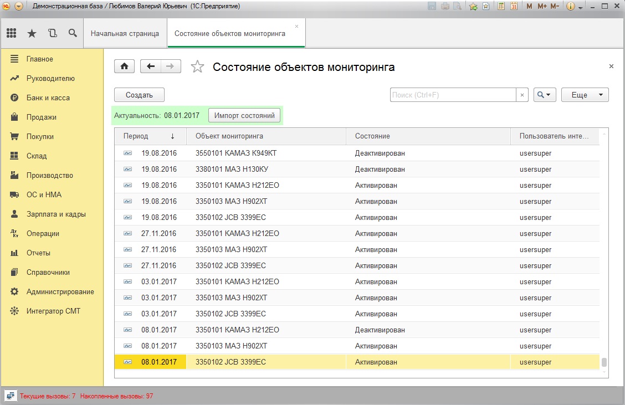Add page to favorites with star outline
Screen dimensions: 625x405
pyautogui.click(x=197, y=66)
